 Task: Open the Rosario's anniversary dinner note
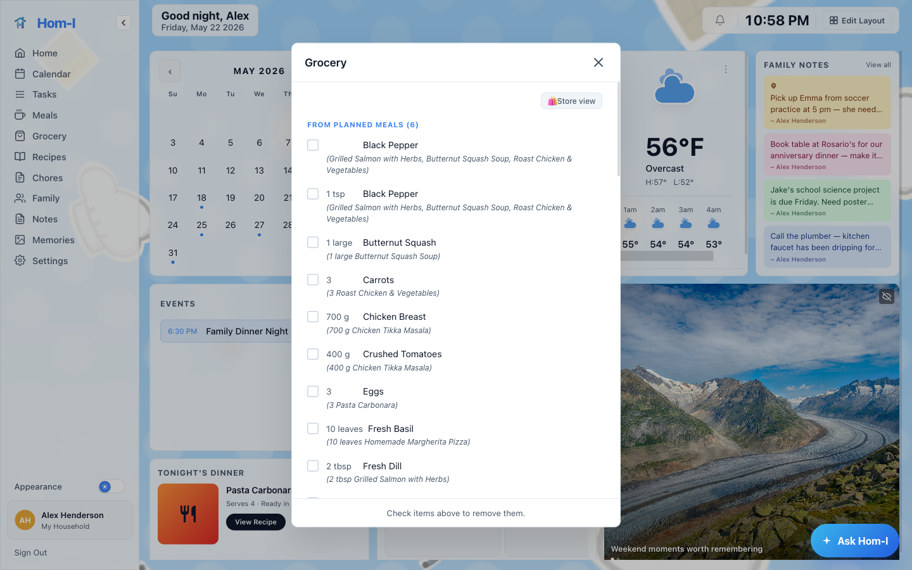click(x=827, y=155)
